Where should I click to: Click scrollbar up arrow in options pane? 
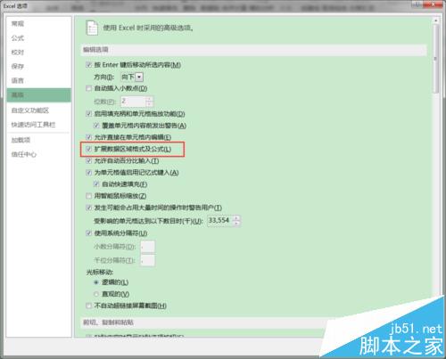click(436, 20)
